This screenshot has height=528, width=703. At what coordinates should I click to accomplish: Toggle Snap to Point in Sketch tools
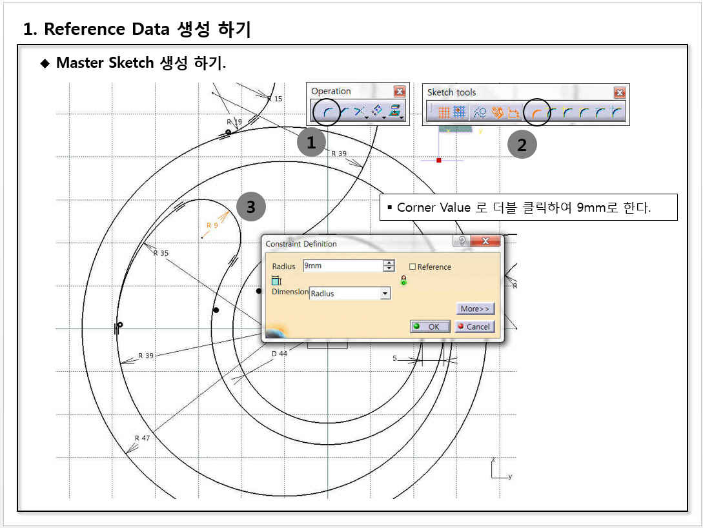click(x=458, y=113)
